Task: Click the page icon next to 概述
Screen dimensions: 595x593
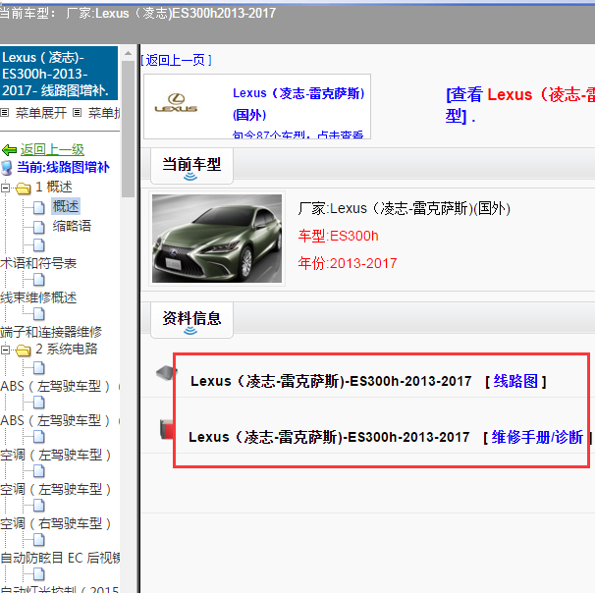Action: pyautogui.click(x=38, y=207)
